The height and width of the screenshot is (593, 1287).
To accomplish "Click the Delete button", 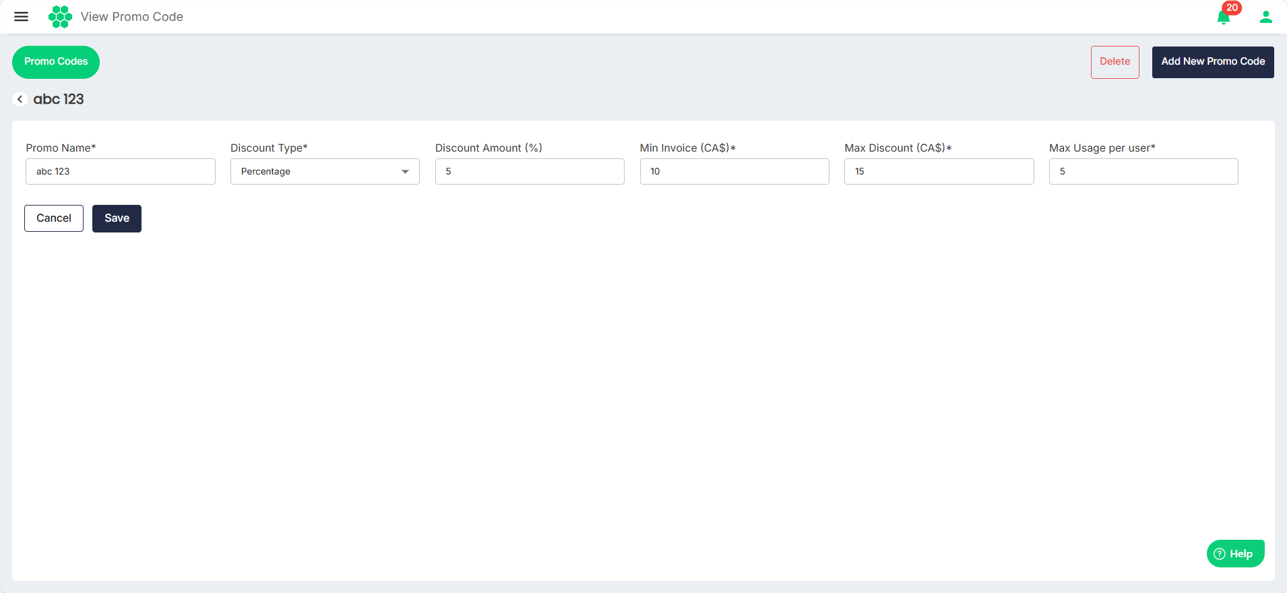I will click(1115, 62).
